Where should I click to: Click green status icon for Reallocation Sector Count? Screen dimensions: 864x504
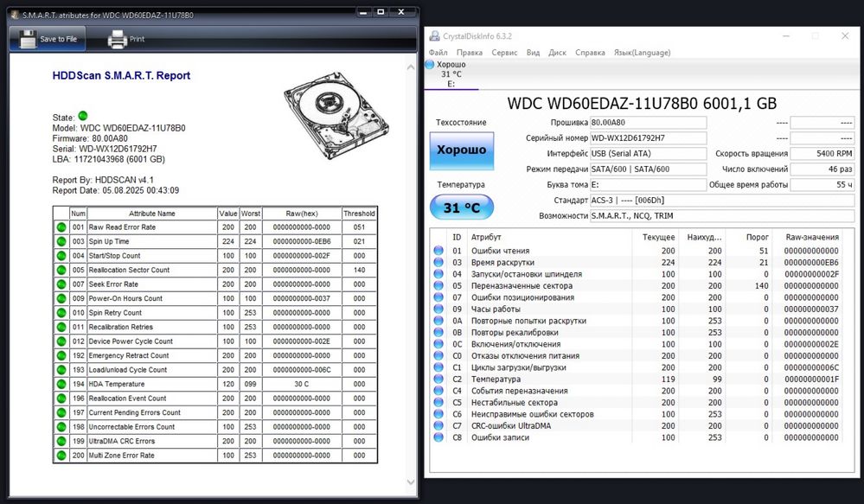click(x=61, y=270)
